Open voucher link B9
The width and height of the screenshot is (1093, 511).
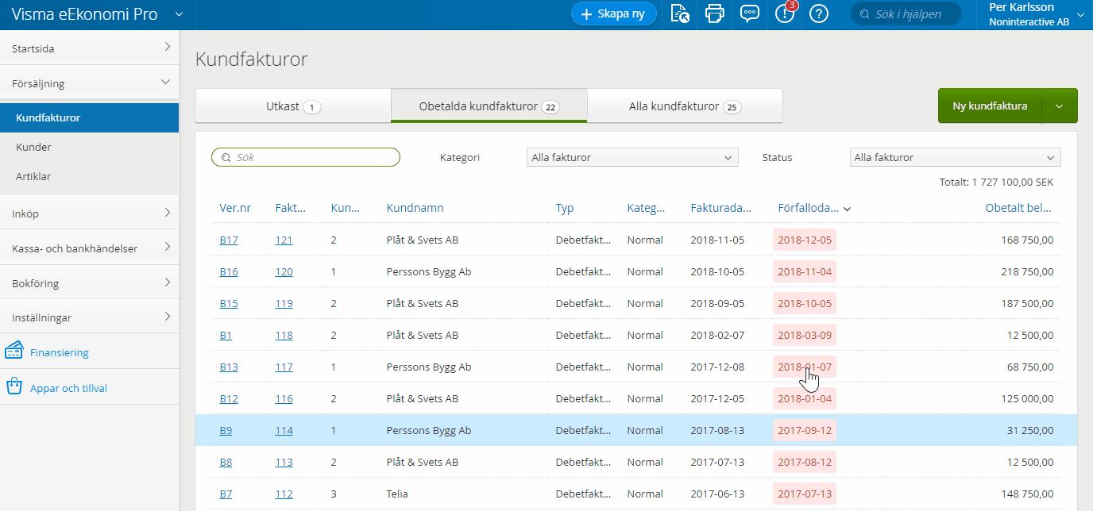coord(226,430)
